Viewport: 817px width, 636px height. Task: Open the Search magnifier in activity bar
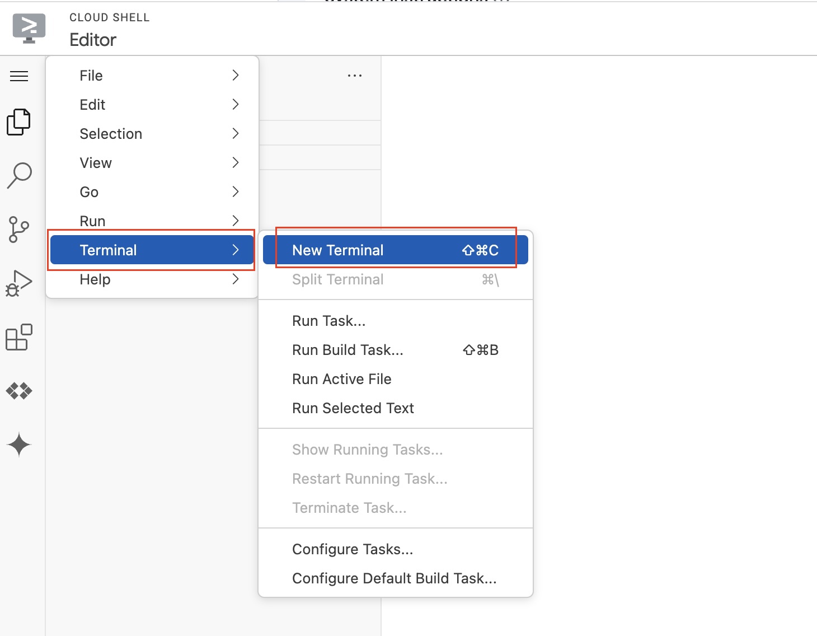20,175
